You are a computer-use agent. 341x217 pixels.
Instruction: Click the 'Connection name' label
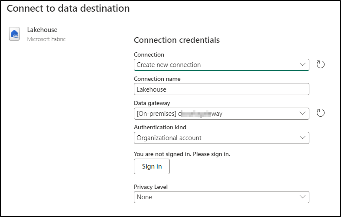[x=157, y=79]
